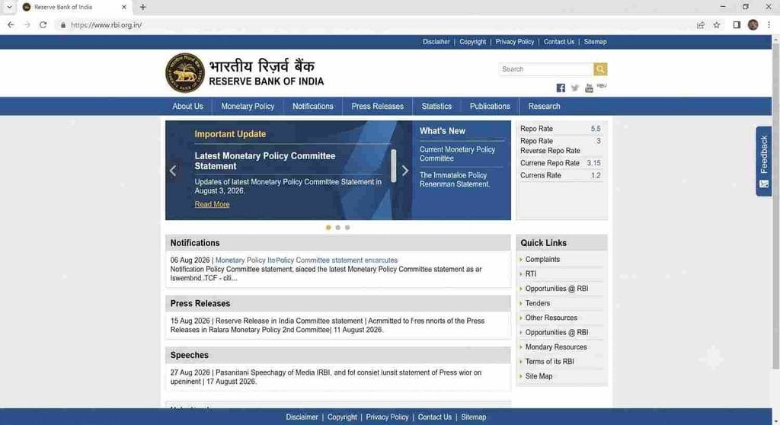
Task: View site security lock info
Action: (62, 25)
